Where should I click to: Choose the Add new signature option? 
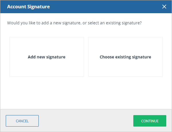[47, 57]
